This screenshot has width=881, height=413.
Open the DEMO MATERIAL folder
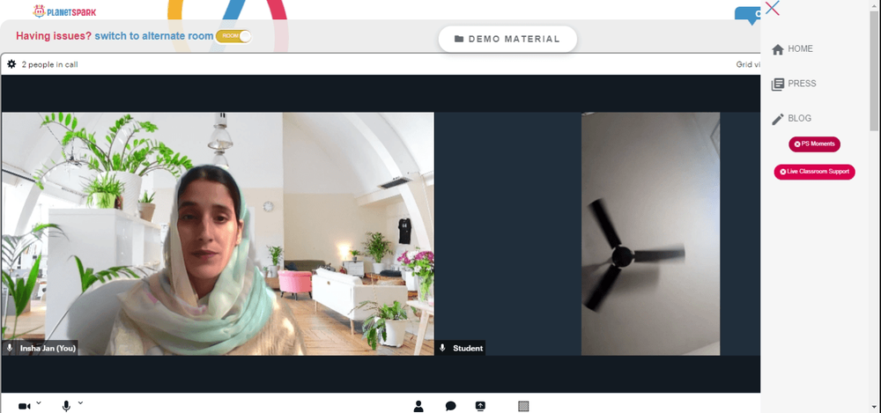click(507, 39)
